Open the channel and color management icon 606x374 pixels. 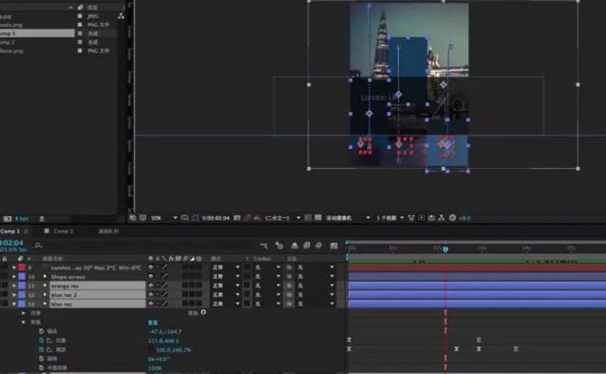point(257,218)
